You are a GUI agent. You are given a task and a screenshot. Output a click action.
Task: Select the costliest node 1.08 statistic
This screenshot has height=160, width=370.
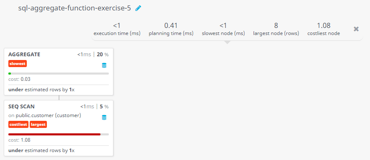tap(324, 29)
